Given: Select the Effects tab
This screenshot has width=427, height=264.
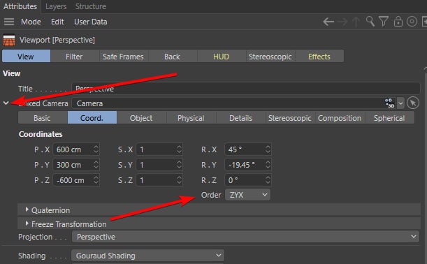Looking at the screenshot, I should 319,57.
